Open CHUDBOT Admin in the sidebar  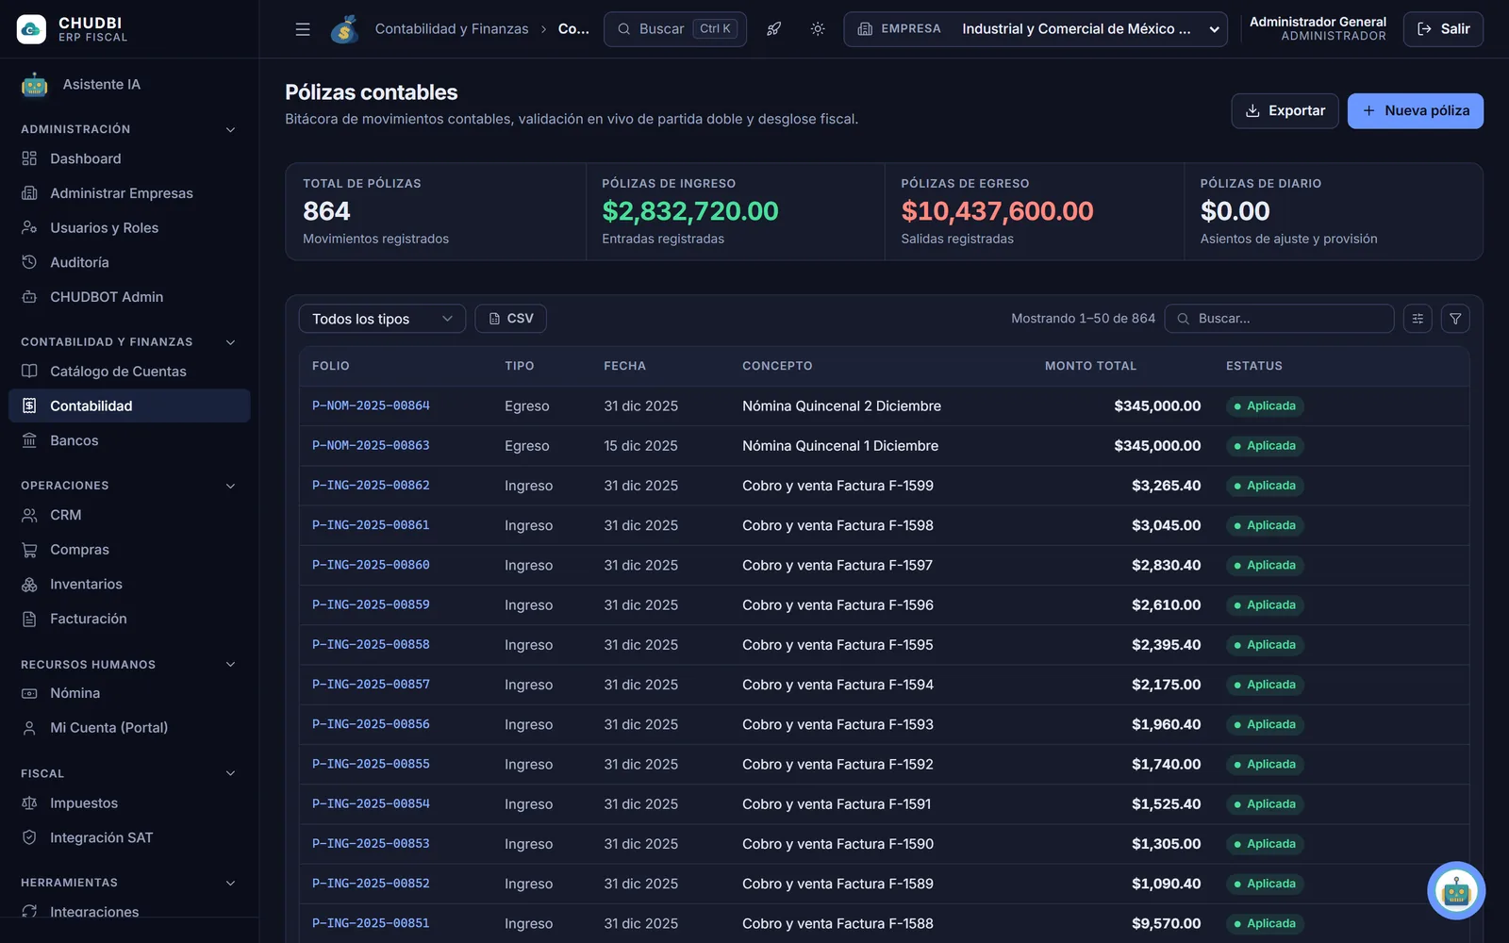point(129,297)
